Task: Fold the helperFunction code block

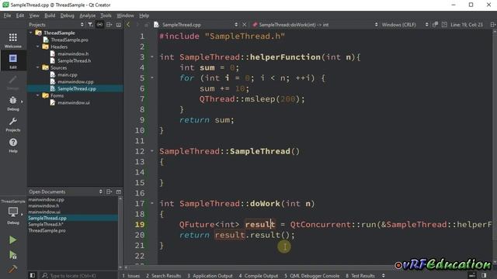Action: pos(152,57)
